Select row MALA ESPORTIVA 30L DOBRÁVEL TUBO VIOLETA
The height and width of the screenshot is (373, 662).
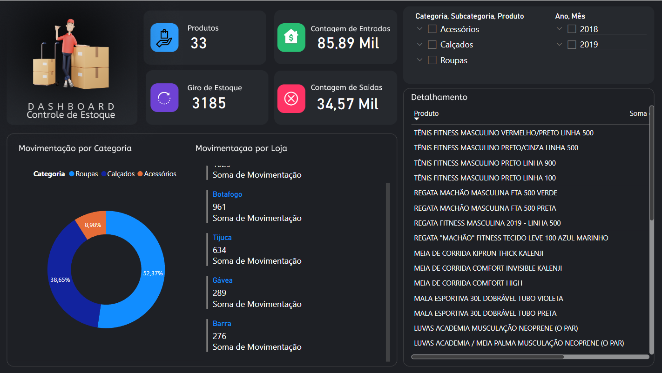coord(531,298)
